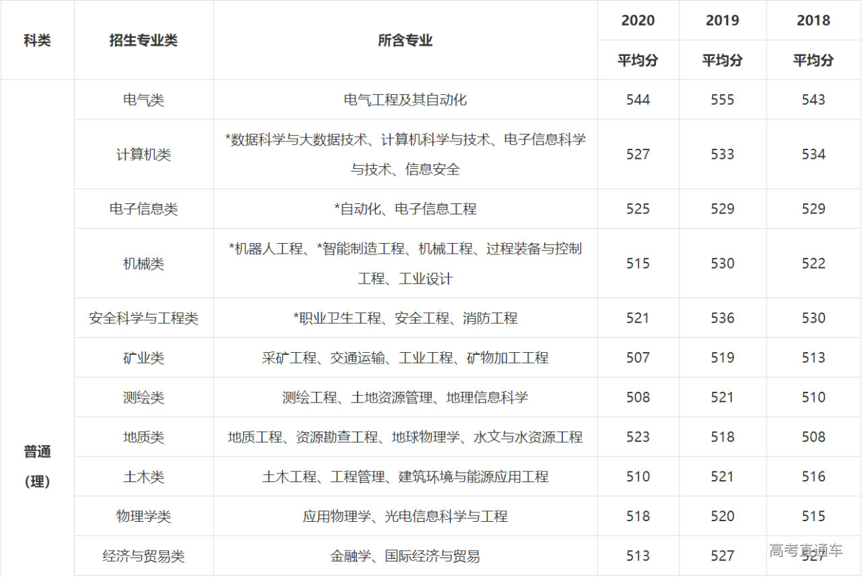This screenshot has width=862, height=577.
Task: Click the 应用物理学、光电信息科学与工程 cell
Action: tap(405, 516)
